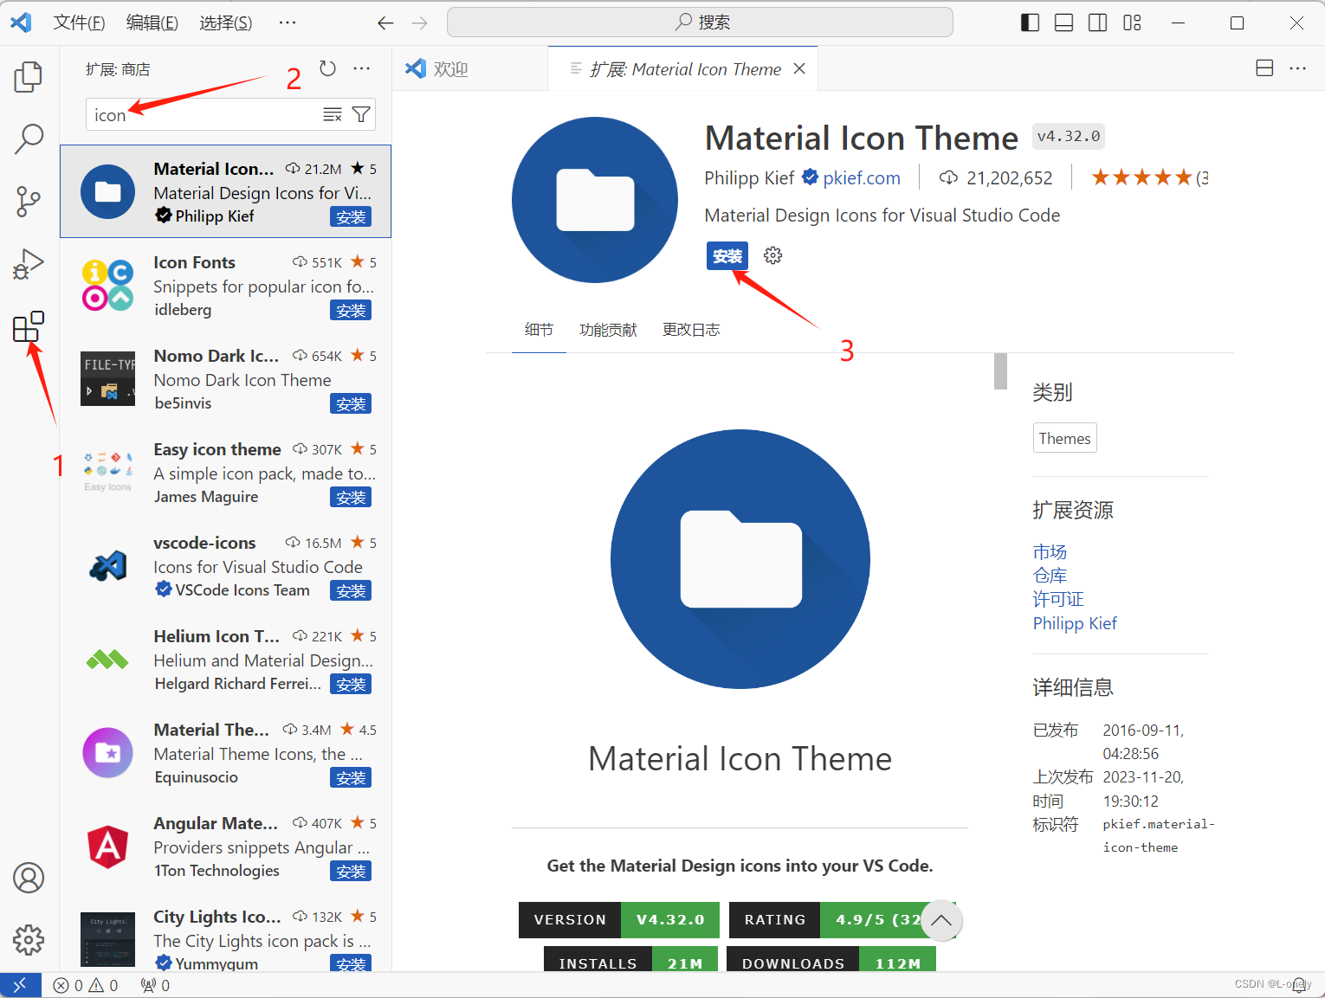Open the extension filter funnel
Image resolution: width=1325 pixels, height=998 pixels.
point(362,114)
